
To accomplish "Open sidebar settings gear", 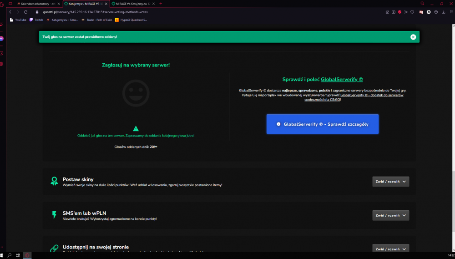I will coord(1,64).
